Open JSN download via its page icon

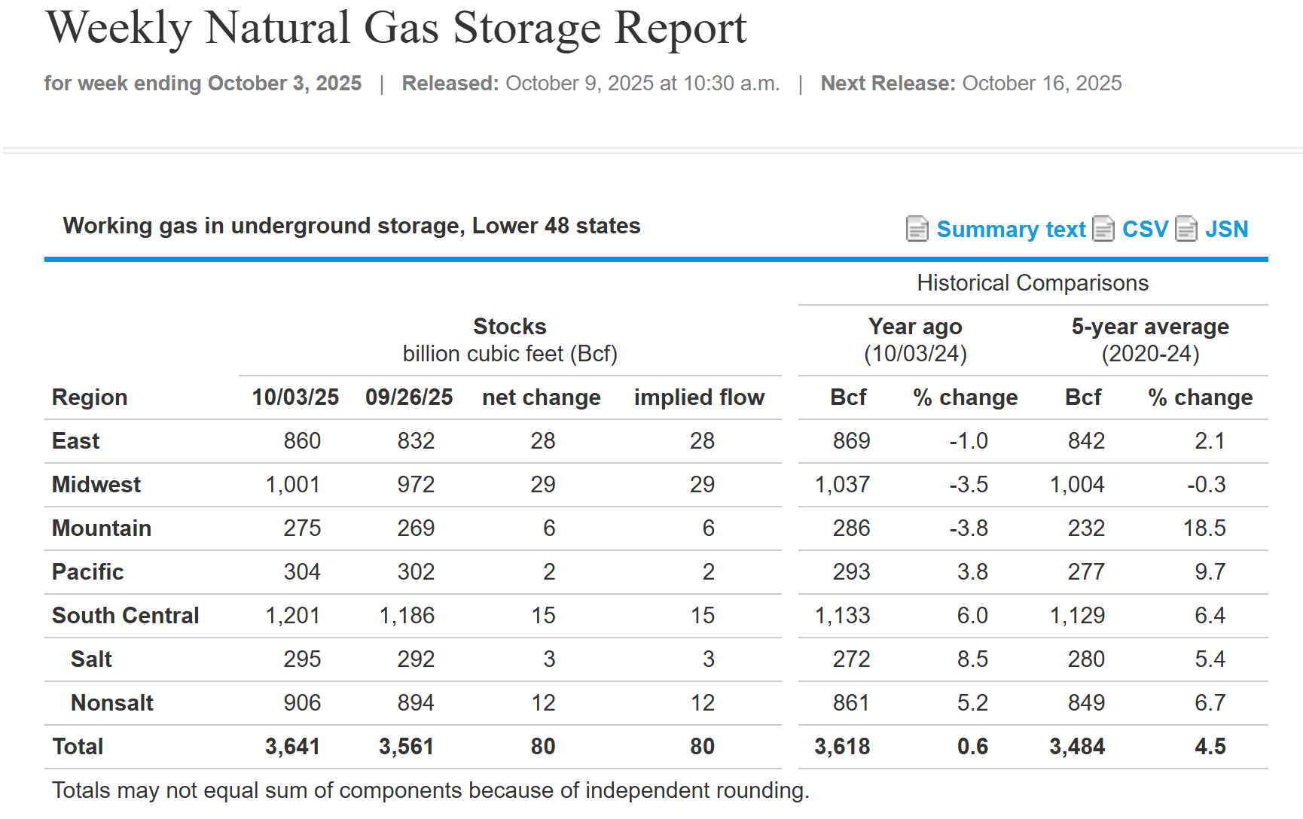coord(1188,229)
